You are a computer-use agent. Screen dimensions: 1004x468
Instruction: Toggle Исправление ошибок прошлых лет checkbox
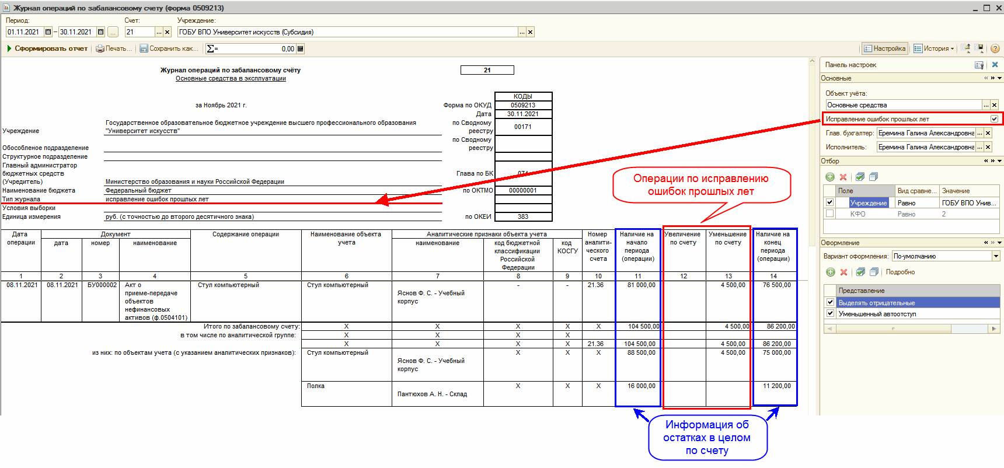(994, 119)
